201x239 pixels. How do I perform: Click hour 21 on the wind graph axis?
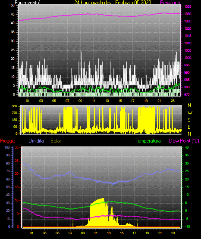(x=159, y=101)
